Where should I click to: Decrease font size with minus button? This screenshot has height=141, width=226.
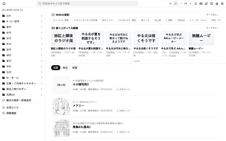pos(181,4)
